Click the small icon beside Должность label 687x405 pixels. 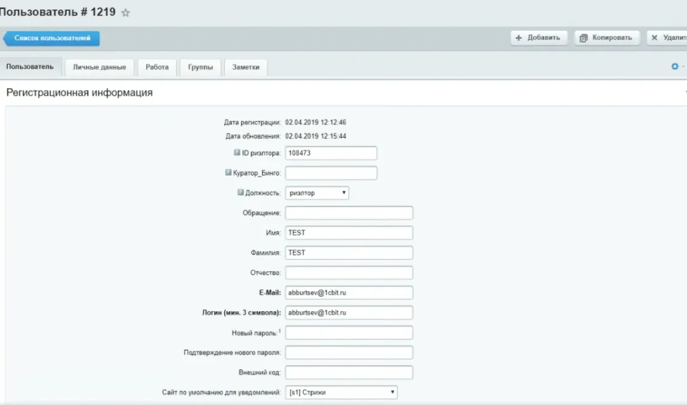point(240,192)
